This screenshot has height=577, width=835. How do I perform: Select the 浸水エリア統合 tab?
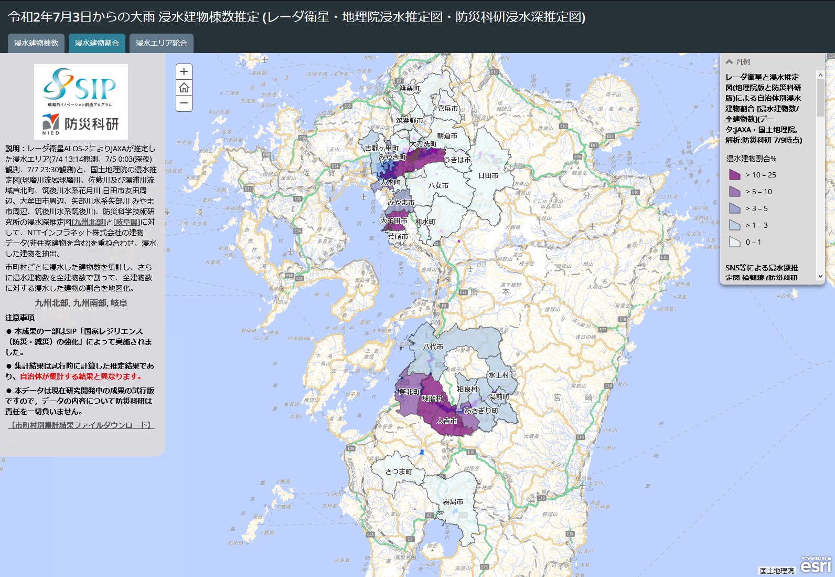[162, 43]
